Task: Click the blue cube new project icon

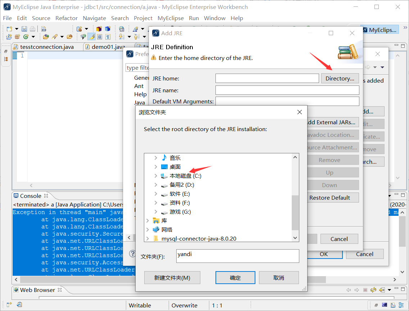Action: [x=107, y=29]
